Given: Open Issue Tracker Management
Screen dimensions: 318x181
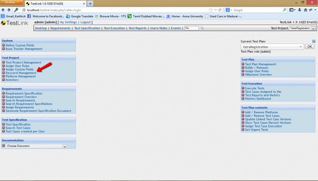Looking at the screenshot, I should coord(24,49).
